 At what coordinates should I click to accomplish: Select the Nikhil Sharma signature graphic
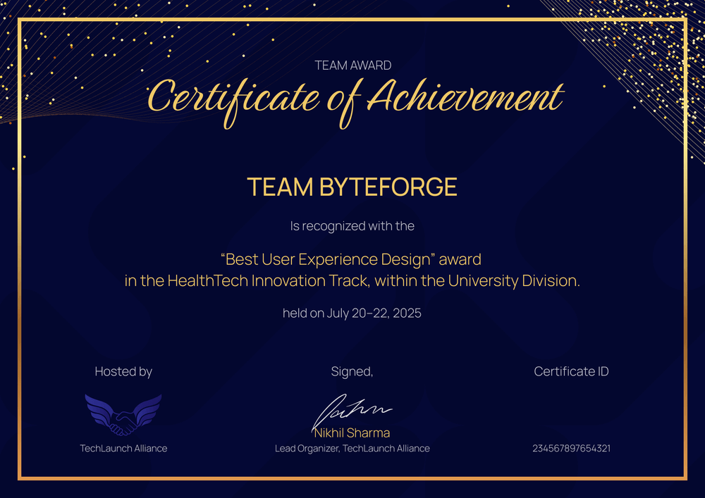point(352,409)
